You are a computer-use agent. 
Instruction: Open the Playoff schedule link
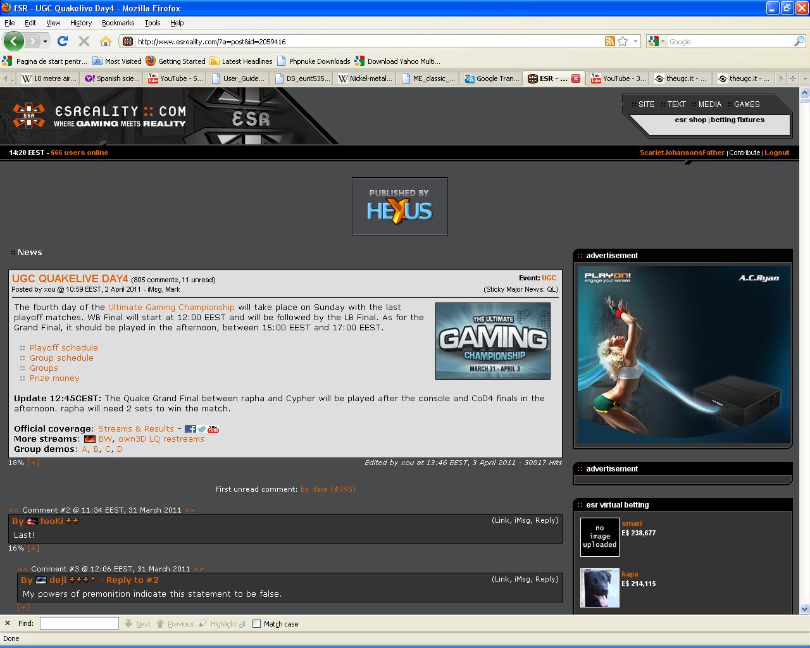(63, 347)
